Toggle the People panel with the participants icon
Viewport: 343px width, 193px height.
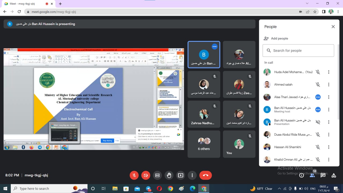(312, 175)
